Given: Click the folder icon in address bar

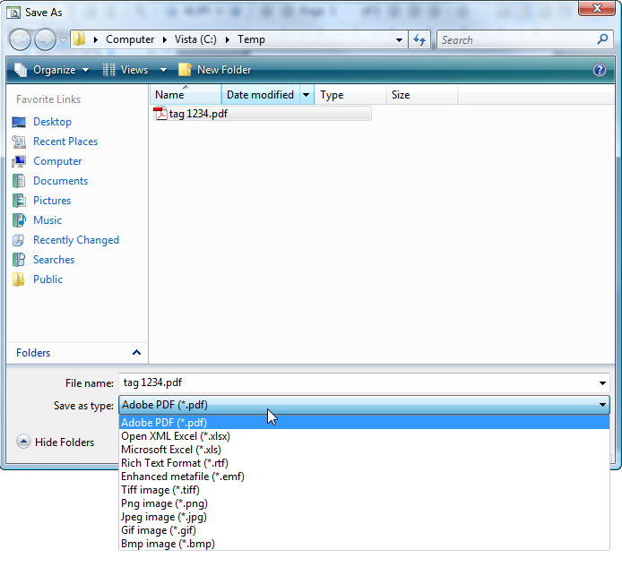Looking at the screenshot, I should pyautogui.click(x=80, y=39).
